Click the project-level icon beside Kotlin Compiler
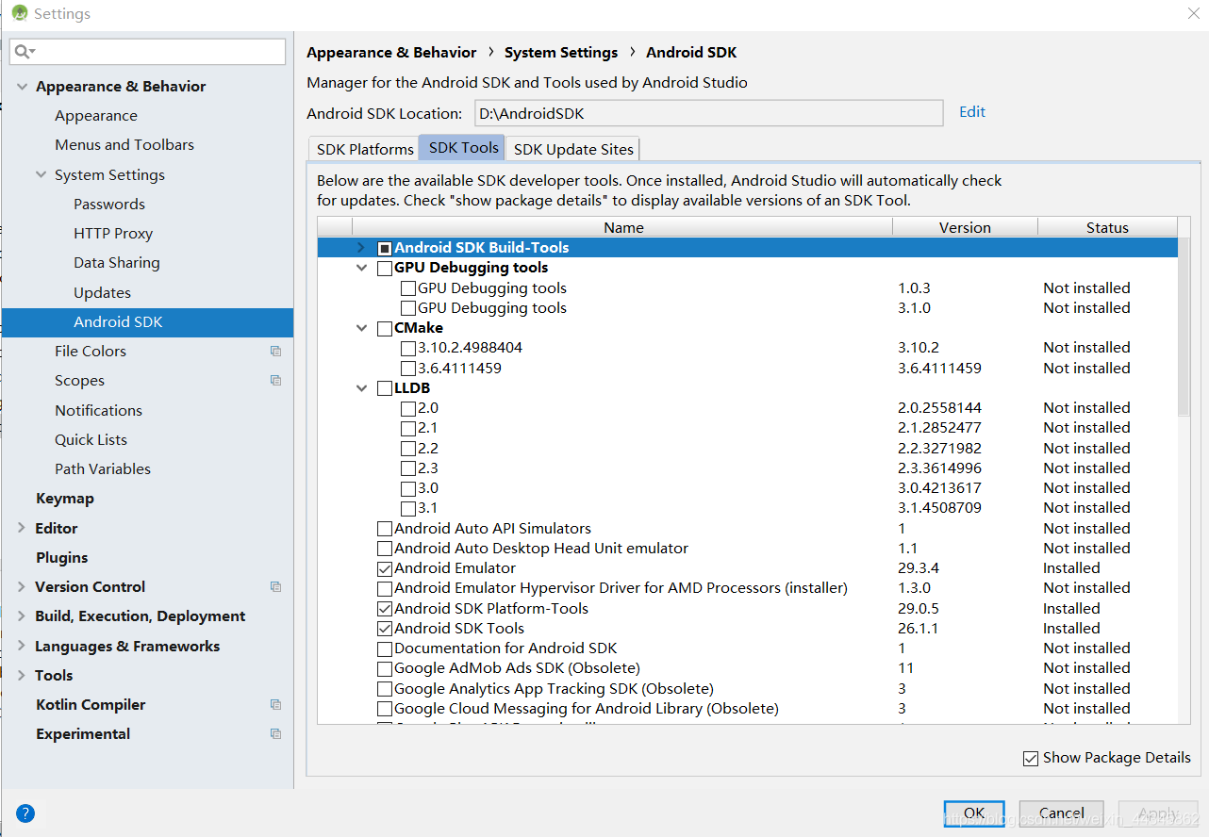 275,705
